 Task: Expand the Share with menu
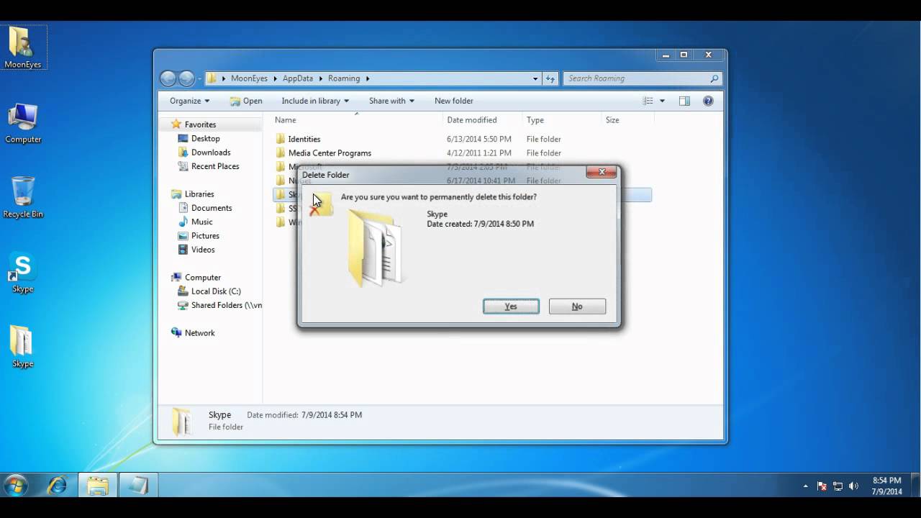pyautogui.click(x=391, y=101)
